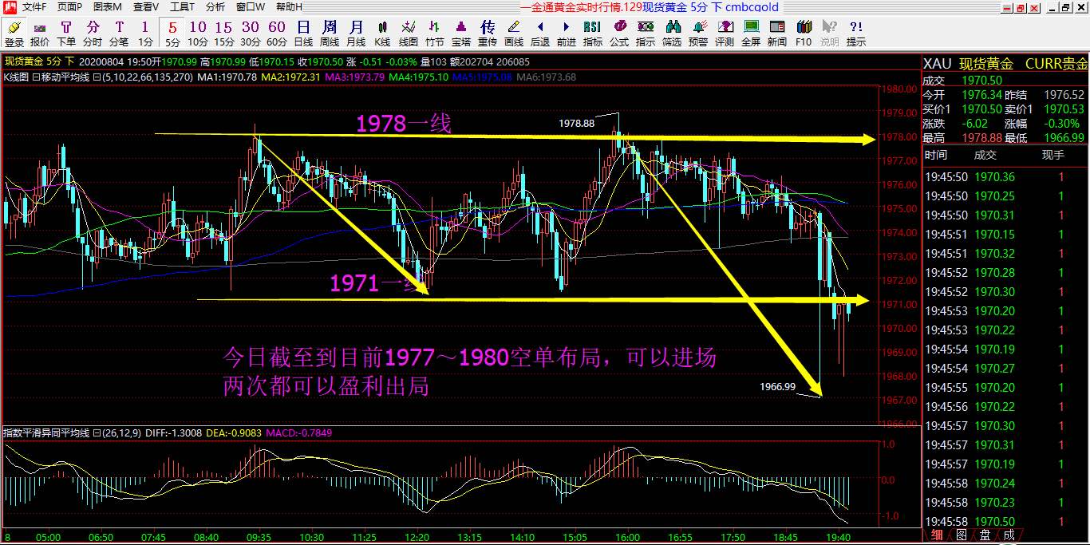1090x545 pixels.
Task: Click the 现货黄金 5分 chart title
Action: 39,61
